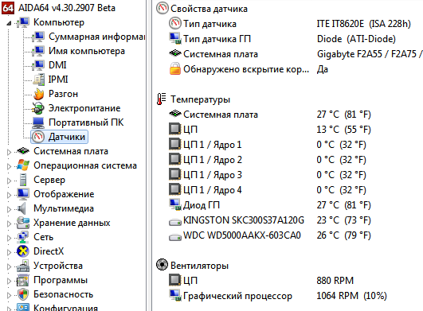Click the Разгон flame icon
Viewport: 423px width, 311px height.
click(x=39, y=94)
